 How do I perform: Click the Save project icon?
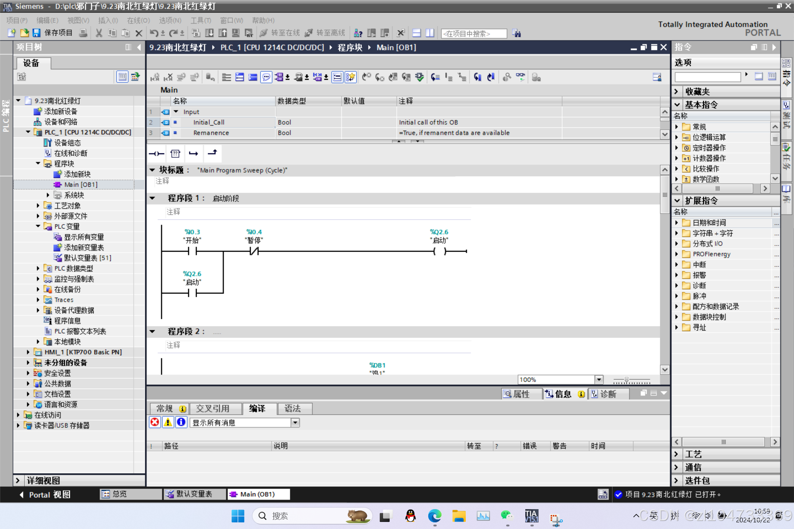click(x=36, y=33)
